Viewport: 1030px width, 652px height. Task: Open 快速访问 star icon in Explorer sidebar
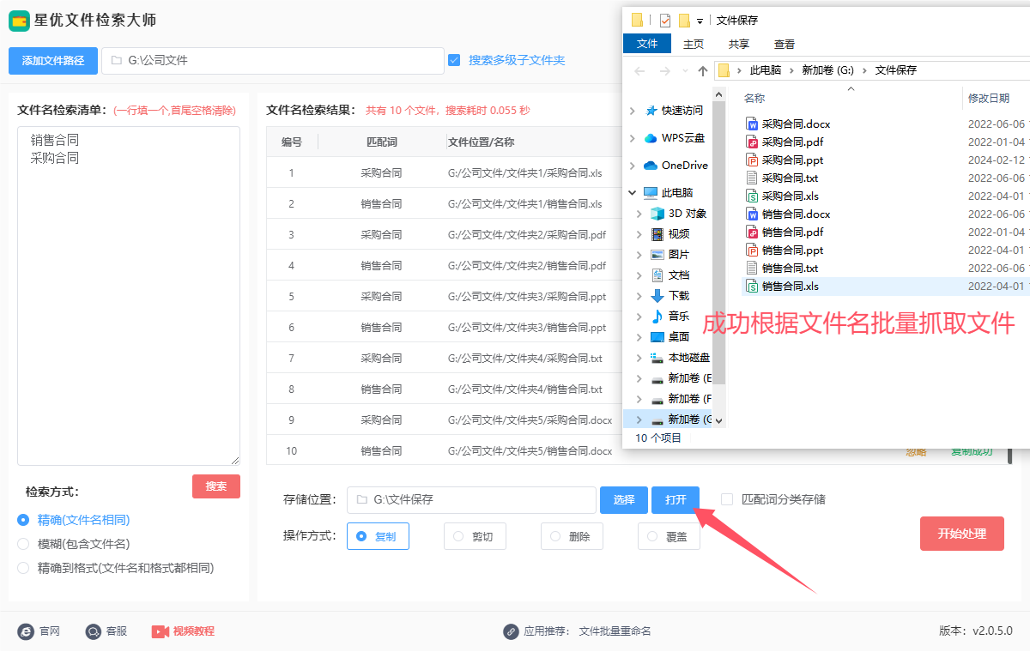(651, 111)
